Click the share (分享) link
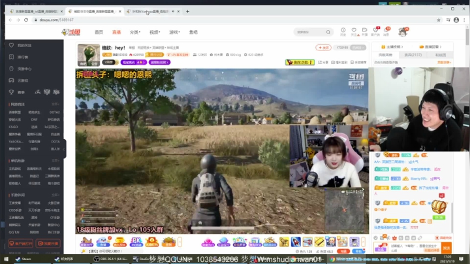Viewport: 470px width, 264px height. (x=323, y=62)
